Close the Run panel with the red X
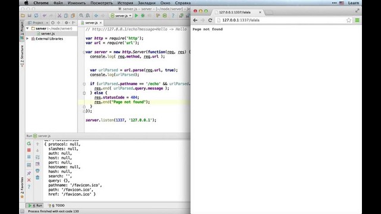This screenshot has height=214, width=381. 29,180
